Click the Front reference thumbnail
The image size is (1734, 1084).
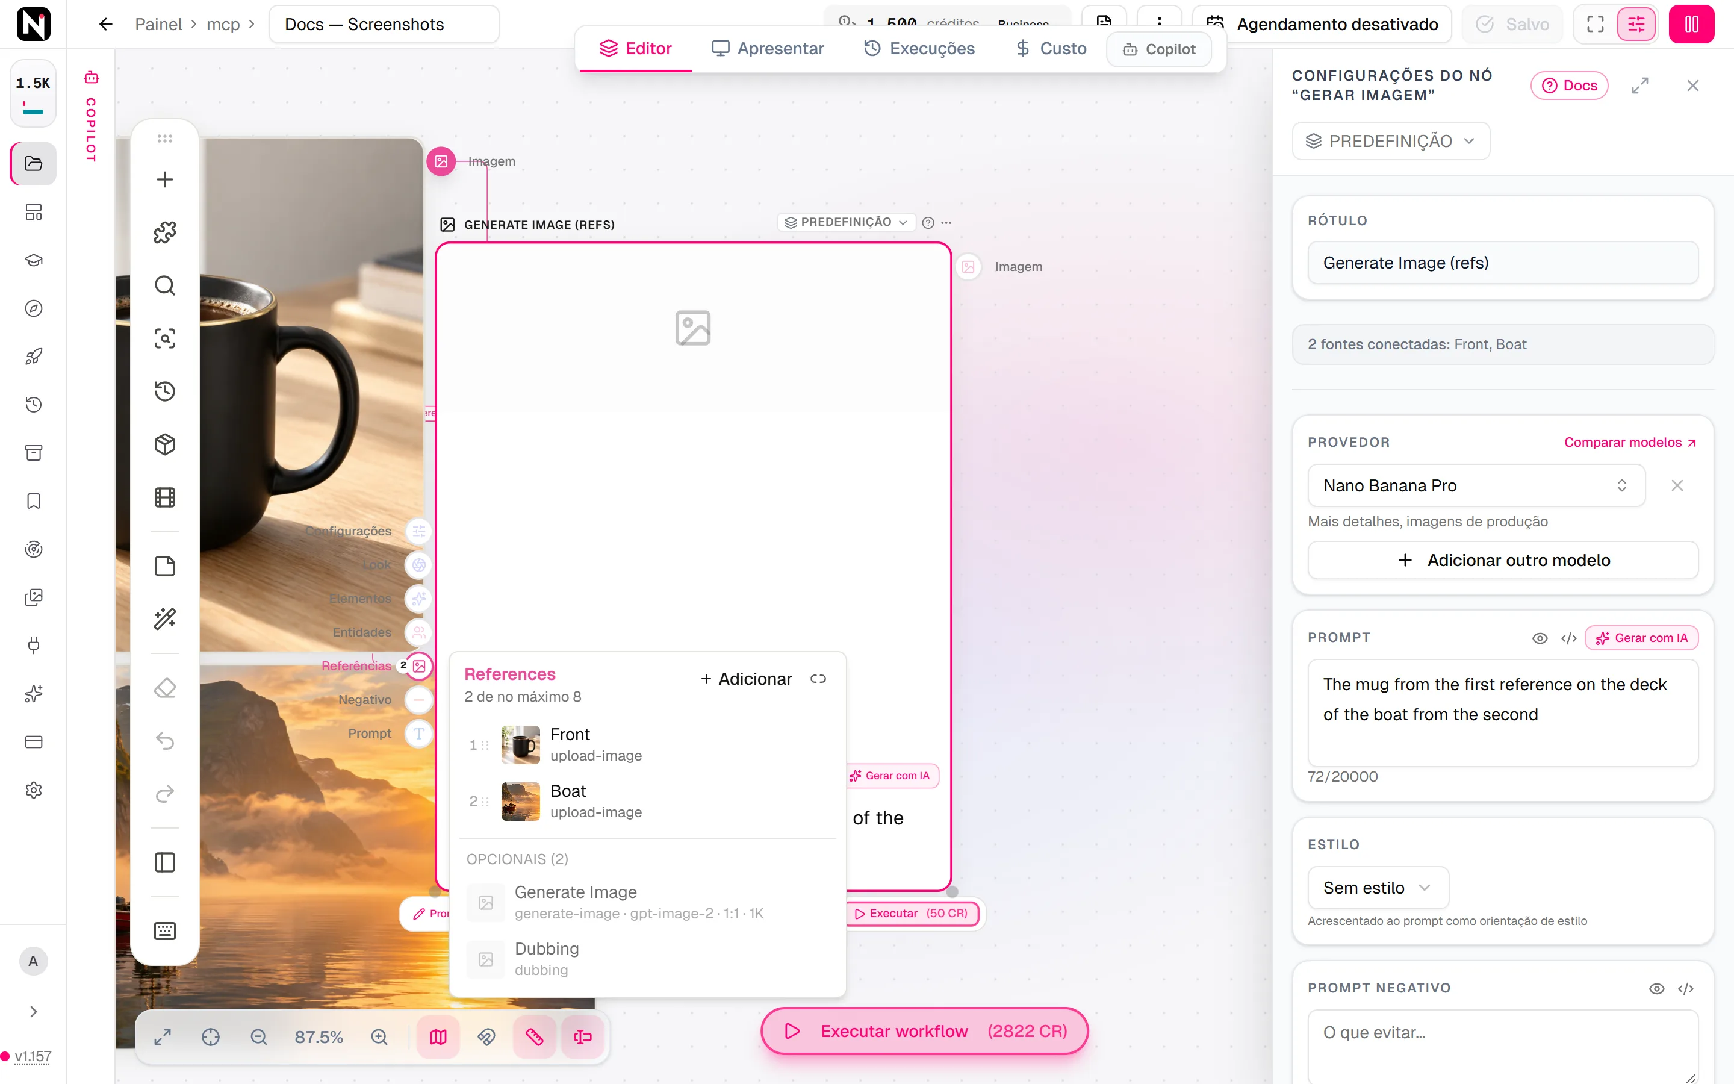pos(521,745)
